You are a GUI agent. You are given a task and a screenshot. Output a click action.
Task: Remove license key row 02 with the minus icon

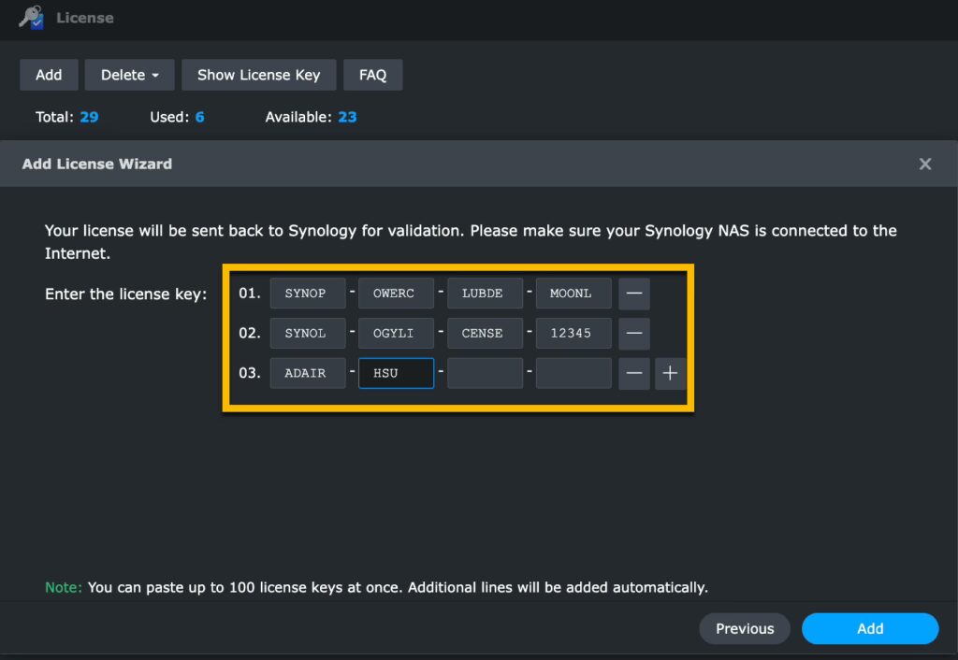(x=634, y=334)
